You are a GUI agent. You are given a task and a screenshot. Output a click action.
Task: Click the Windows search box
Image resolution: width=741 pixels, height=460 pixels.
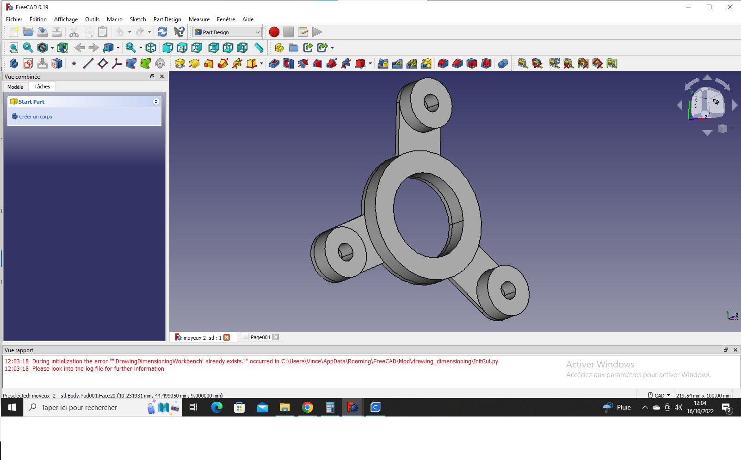tap(103, 407)
